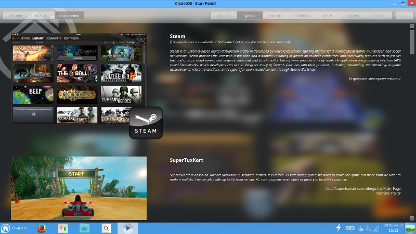Screen dimensions: 416x234
Task: Open the YouTube Trailer link
Action: [388, 193]
